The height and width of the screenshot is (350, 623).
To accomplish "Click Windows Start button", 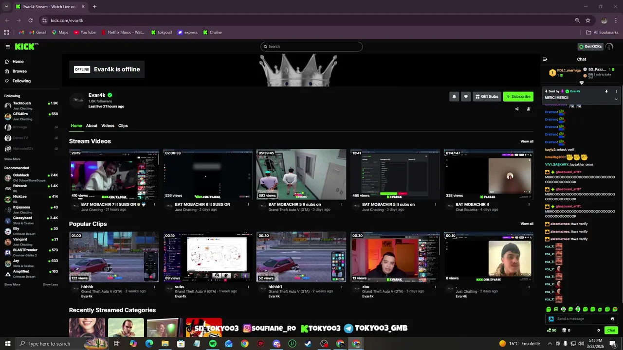I will (8, 344).
